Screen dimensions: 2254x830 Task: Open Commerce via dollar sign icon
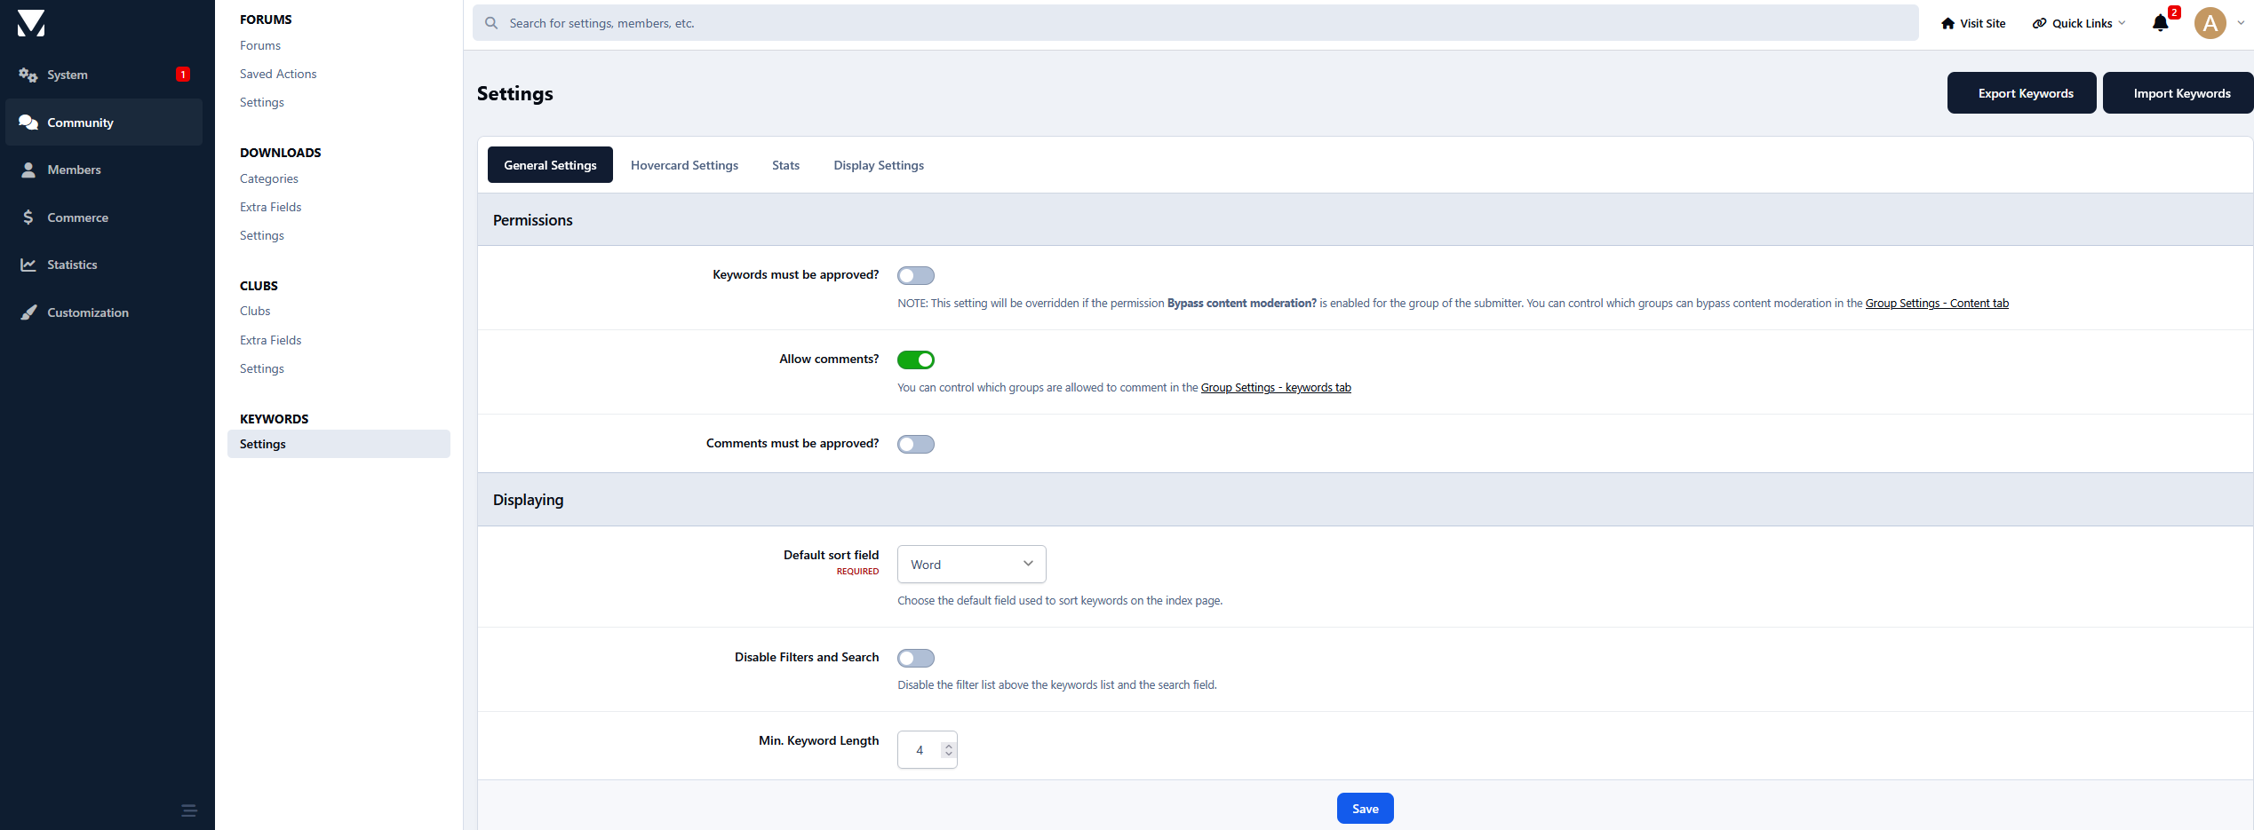28,217
